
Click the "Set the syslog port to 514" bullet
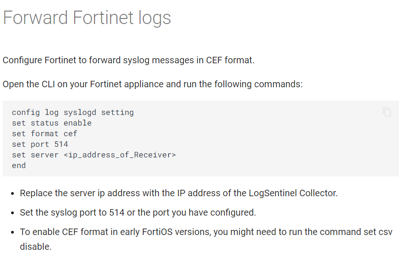(137, 213)
